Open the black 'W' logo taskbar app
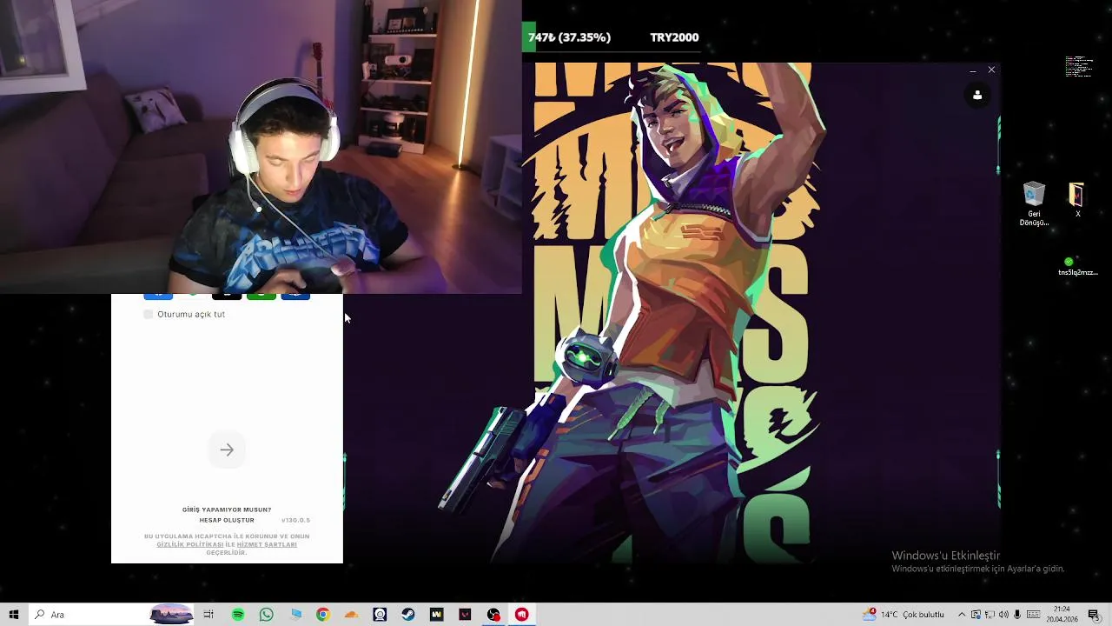1112x626 pixels. point(436,615)
